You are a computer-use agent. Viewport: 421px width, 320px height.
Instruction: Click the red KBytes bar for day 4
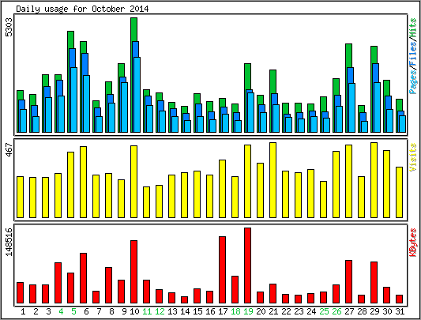pyautogui.click(x=58, y=283)
